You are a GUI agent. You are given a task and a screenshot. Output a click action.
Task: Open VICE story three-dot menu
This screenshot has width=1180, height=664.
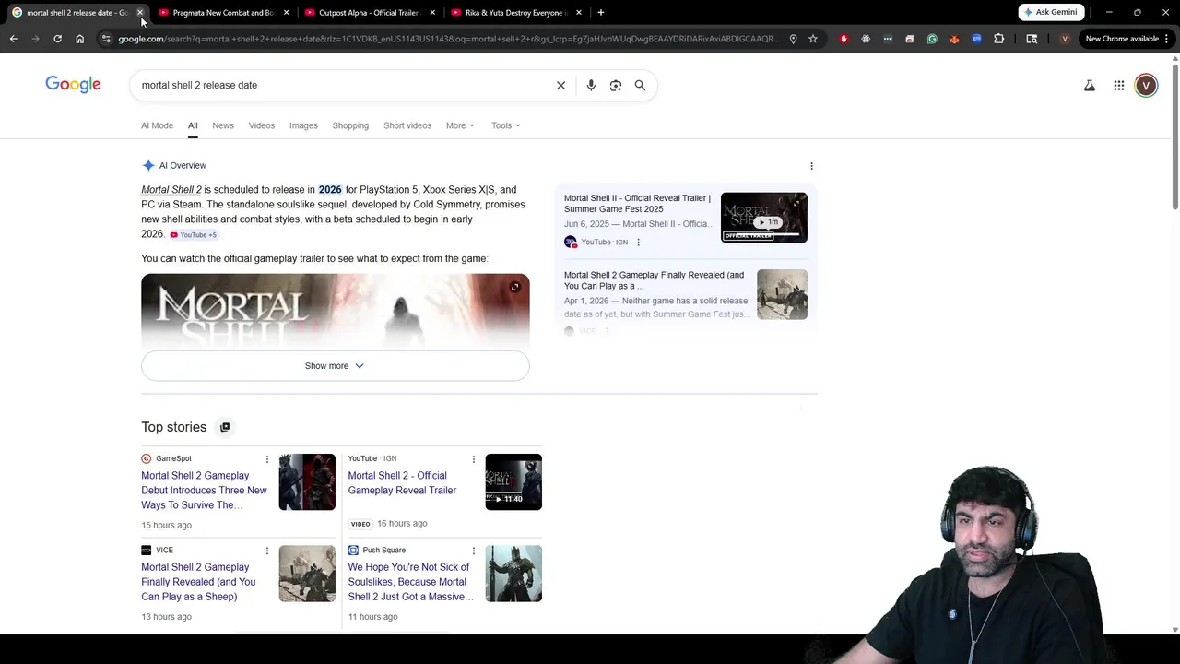click(267, 551)
